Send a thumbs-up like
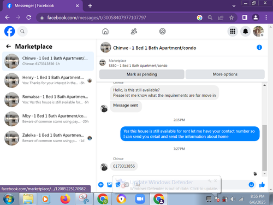 coord(262,185)
